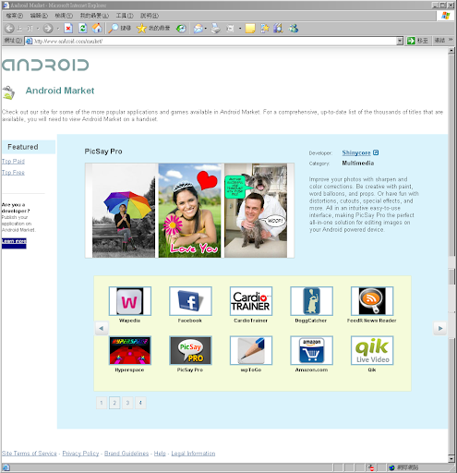
Task: Go to carousel page 3
Action: [127, 403]
